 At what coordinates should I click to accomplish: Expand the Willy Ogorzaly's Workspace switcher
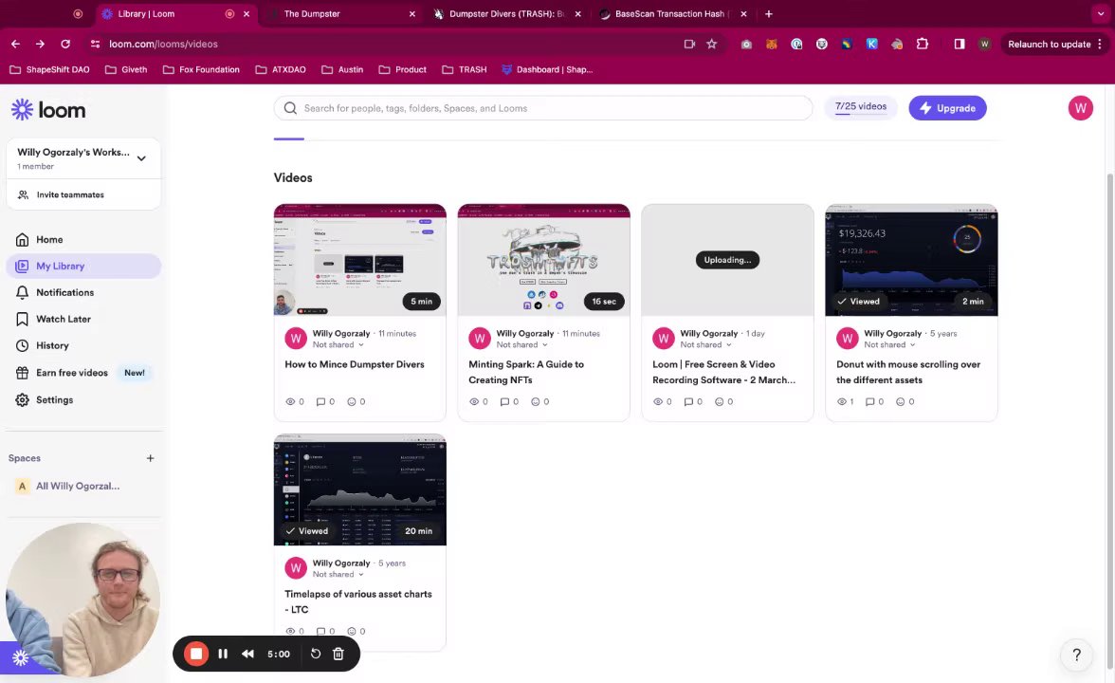83,157
